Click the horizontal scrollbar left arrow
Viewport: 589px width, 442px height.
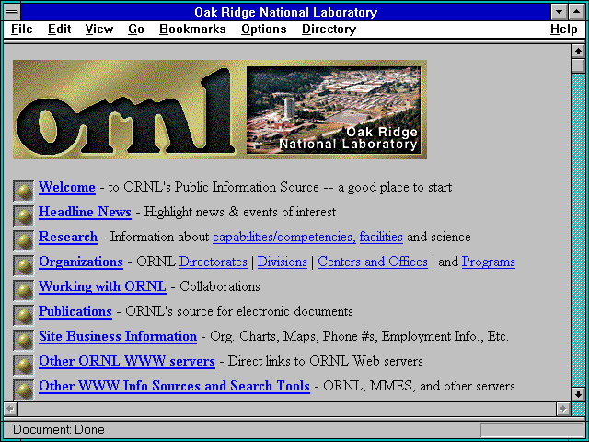point(10,409)
